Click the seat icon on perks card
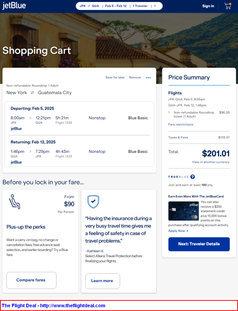 click(15, 202)
